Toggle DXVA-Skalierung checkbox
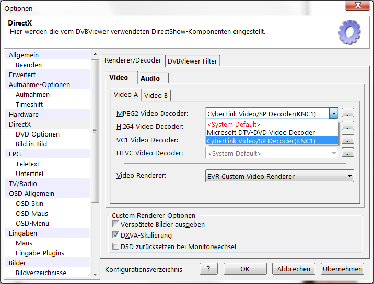374x284 pixels. click(x=115, y=235)
